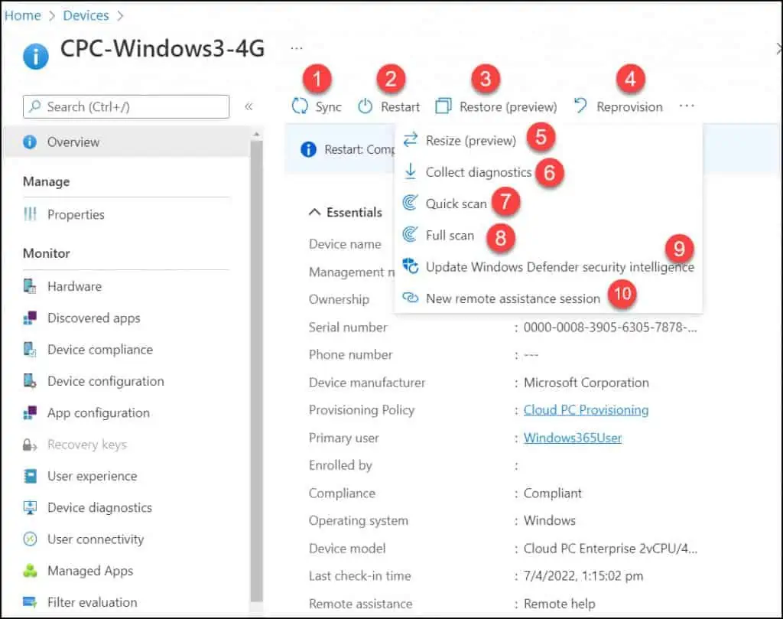Open the Windows365User primary user link

572,438
